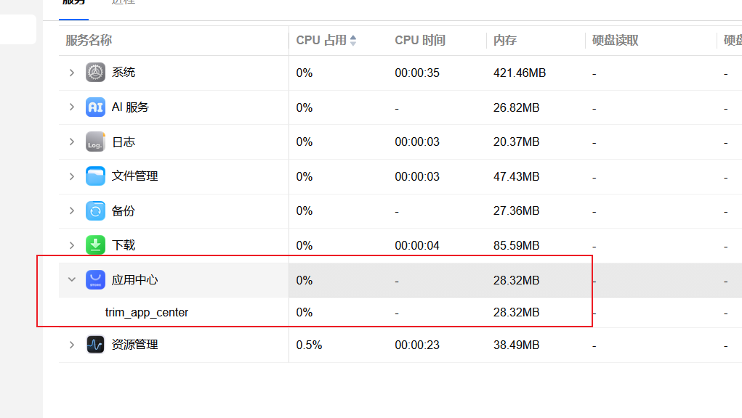Click memory value 20.37MB
The height and width of the screenshot is (418, 742).
(516, 142)
